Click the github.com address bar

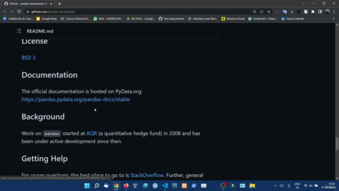click(138, 12)
